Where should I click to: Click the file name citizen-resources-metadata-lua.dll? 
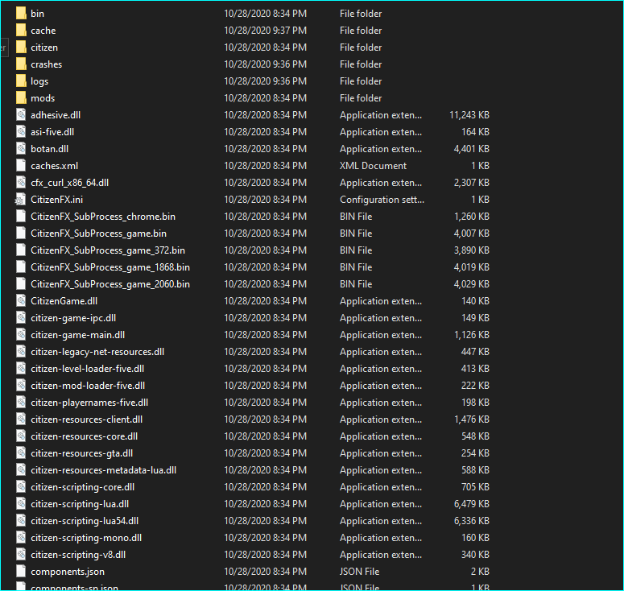pos(104,470)
